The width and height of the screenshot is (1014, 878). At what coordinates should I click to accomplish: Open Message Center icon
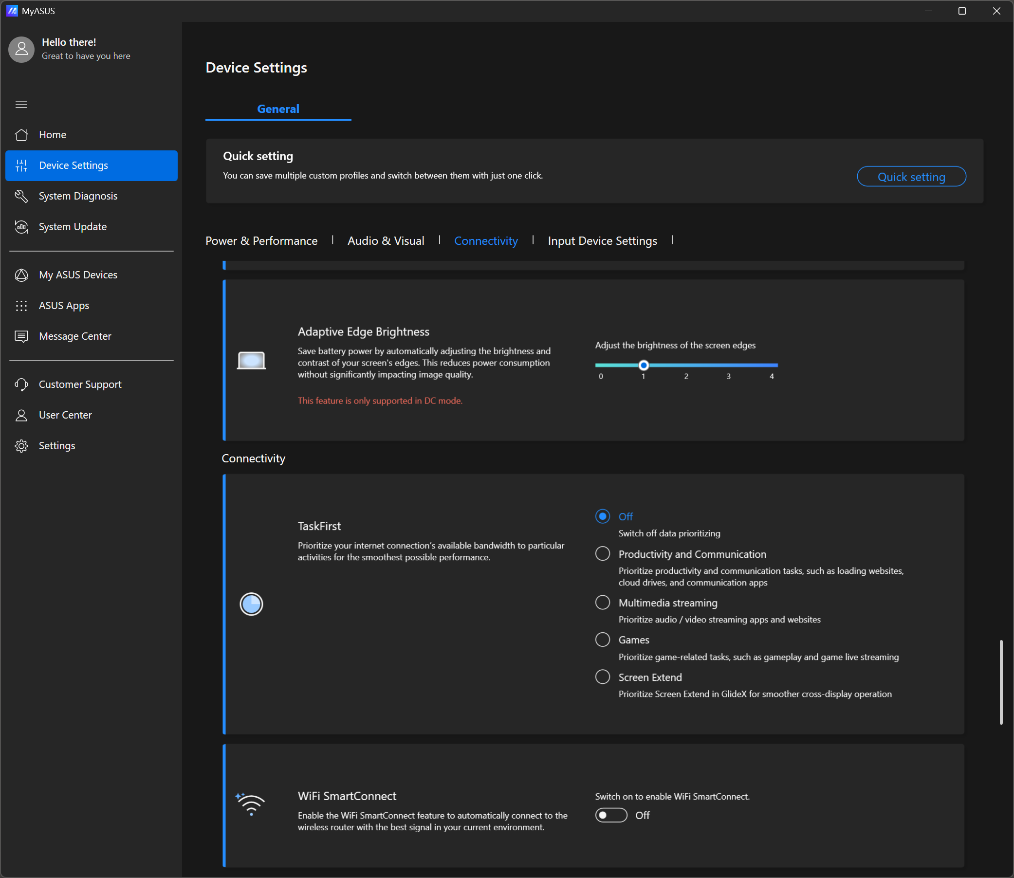21,336
